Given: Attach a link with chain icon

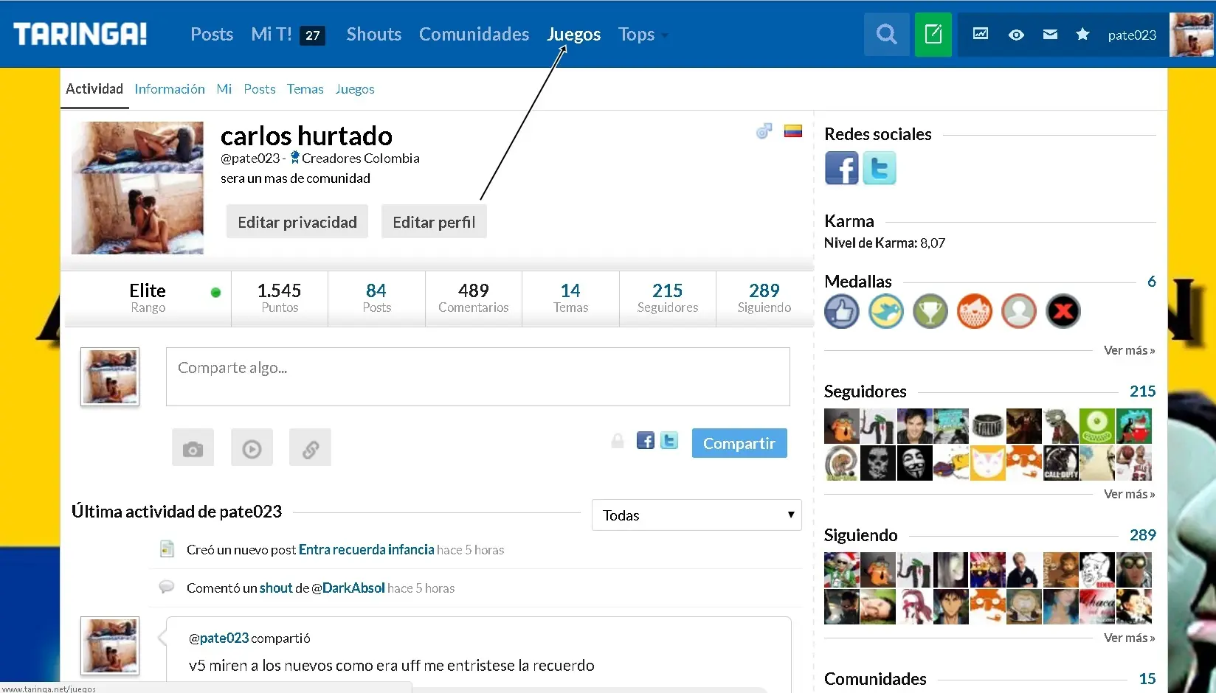Looking at the screenshot, I should click(x=310, y=448).
